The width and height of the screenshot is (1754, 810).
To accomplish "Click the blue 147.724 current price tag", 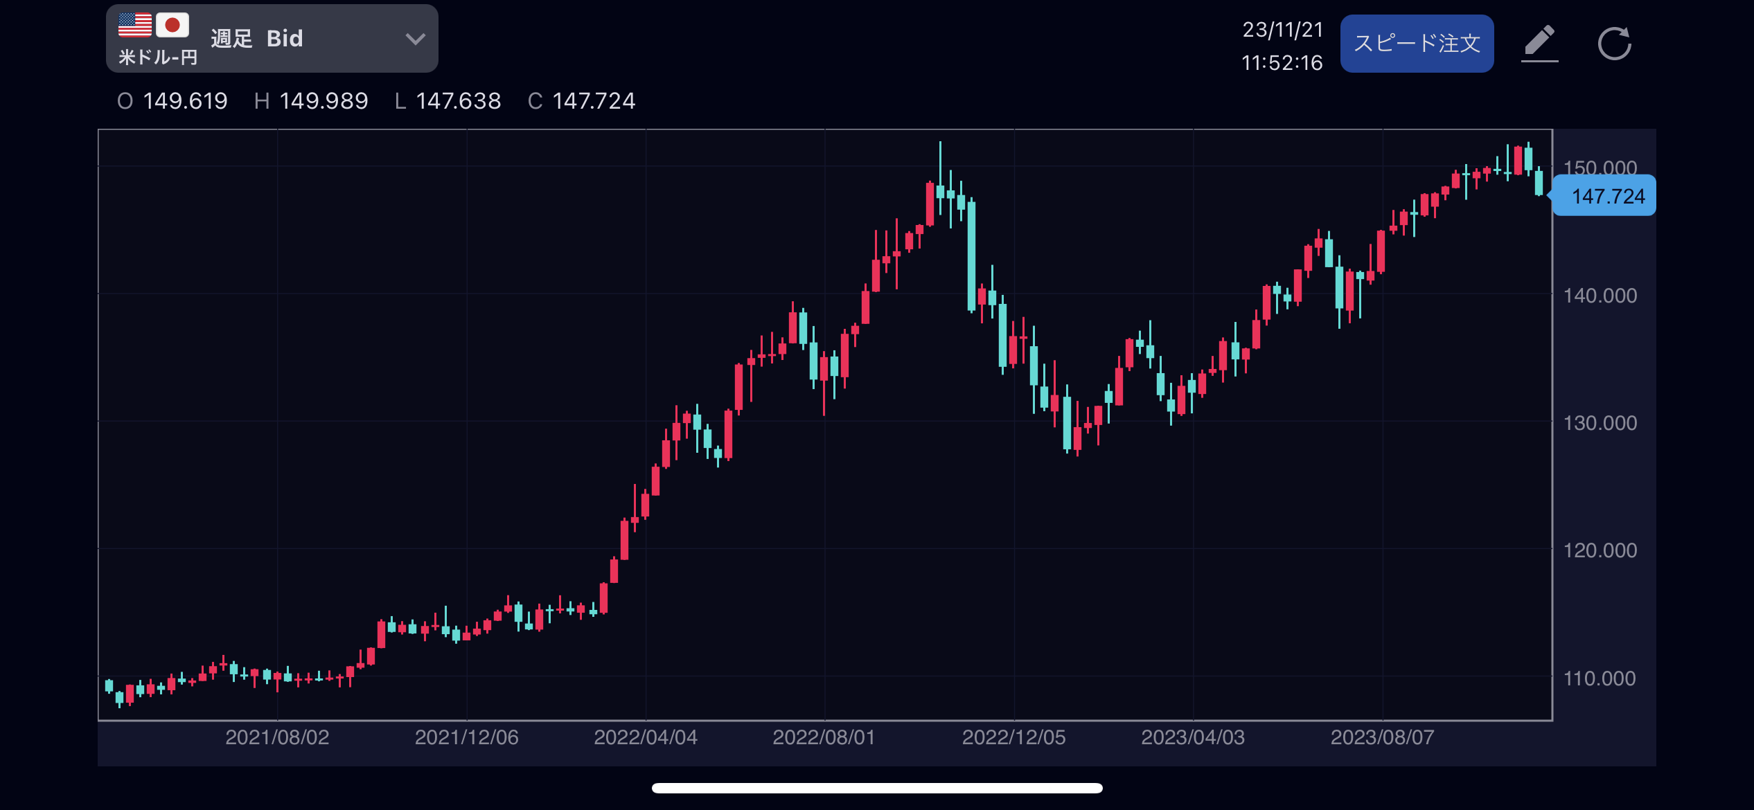I will (1606, 196).
